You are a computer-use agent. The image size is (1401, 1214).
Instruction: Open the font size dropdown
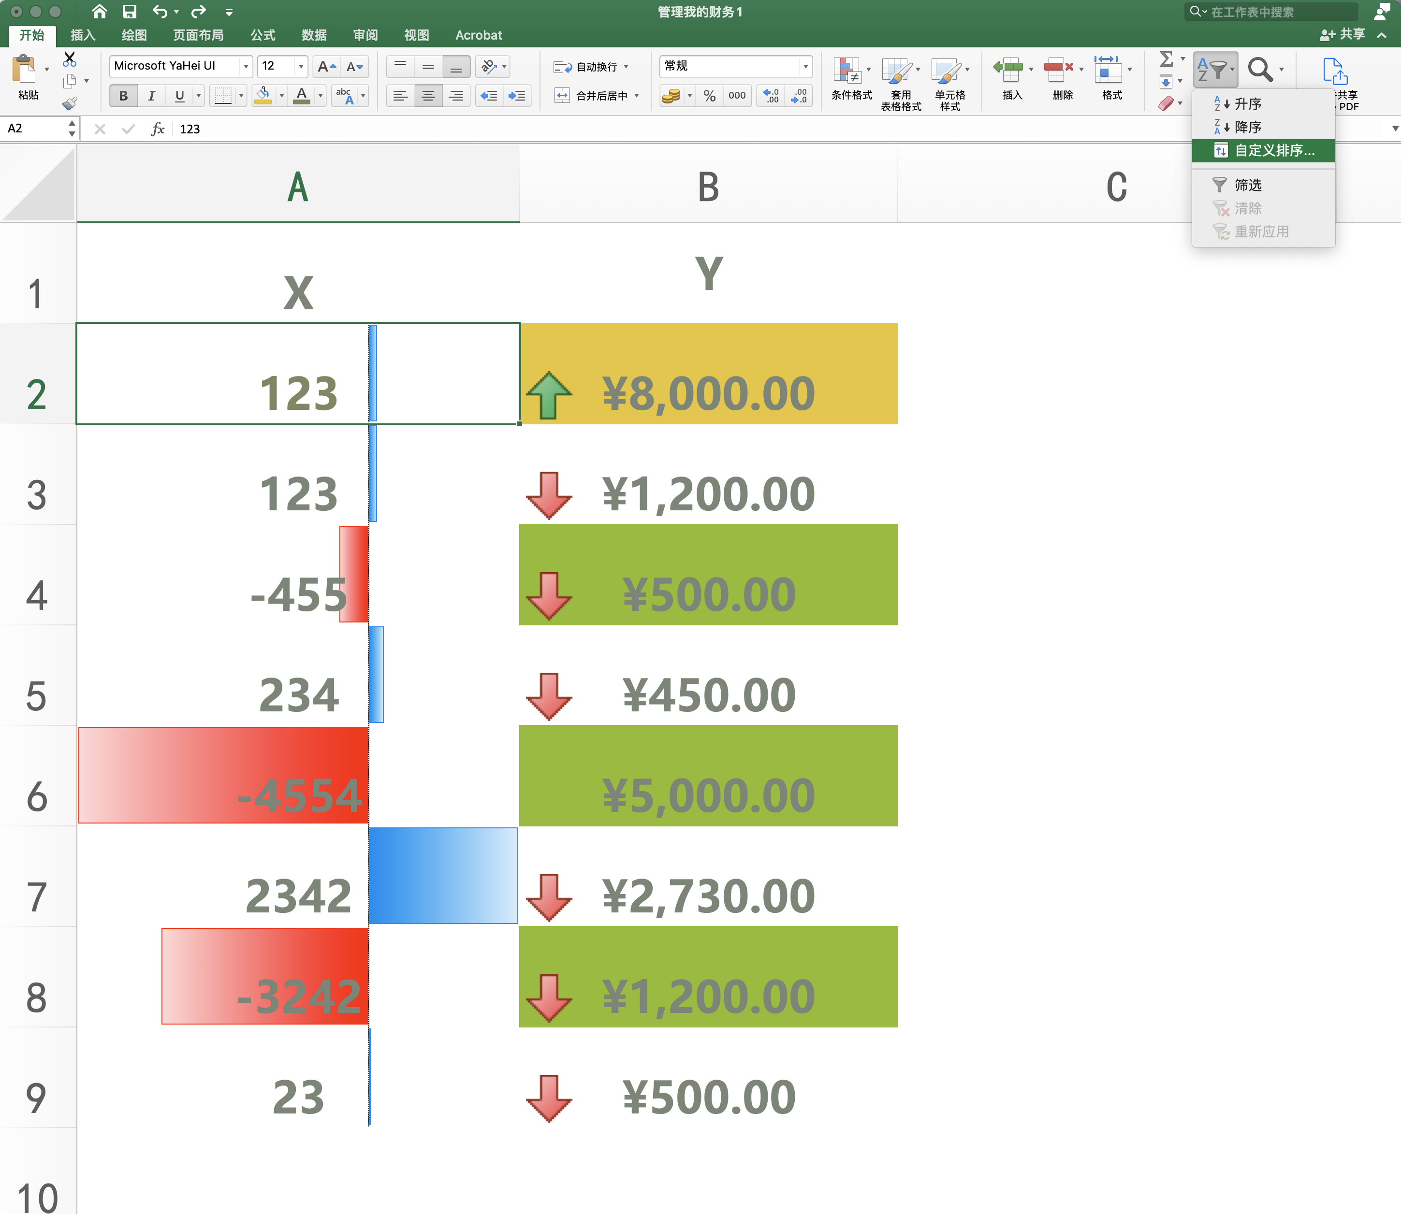pyautogui.click(x=301, y=66)
